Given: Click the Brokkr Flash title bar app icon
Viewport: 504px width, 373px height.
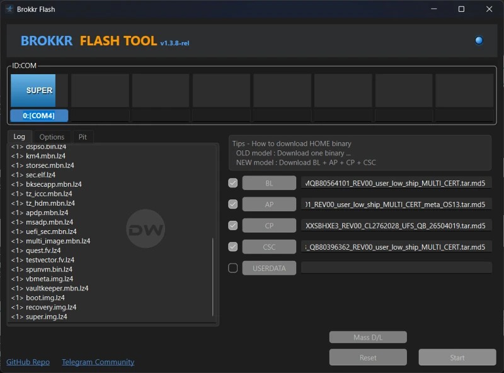Looking at the screenshot, I should 10,9.
